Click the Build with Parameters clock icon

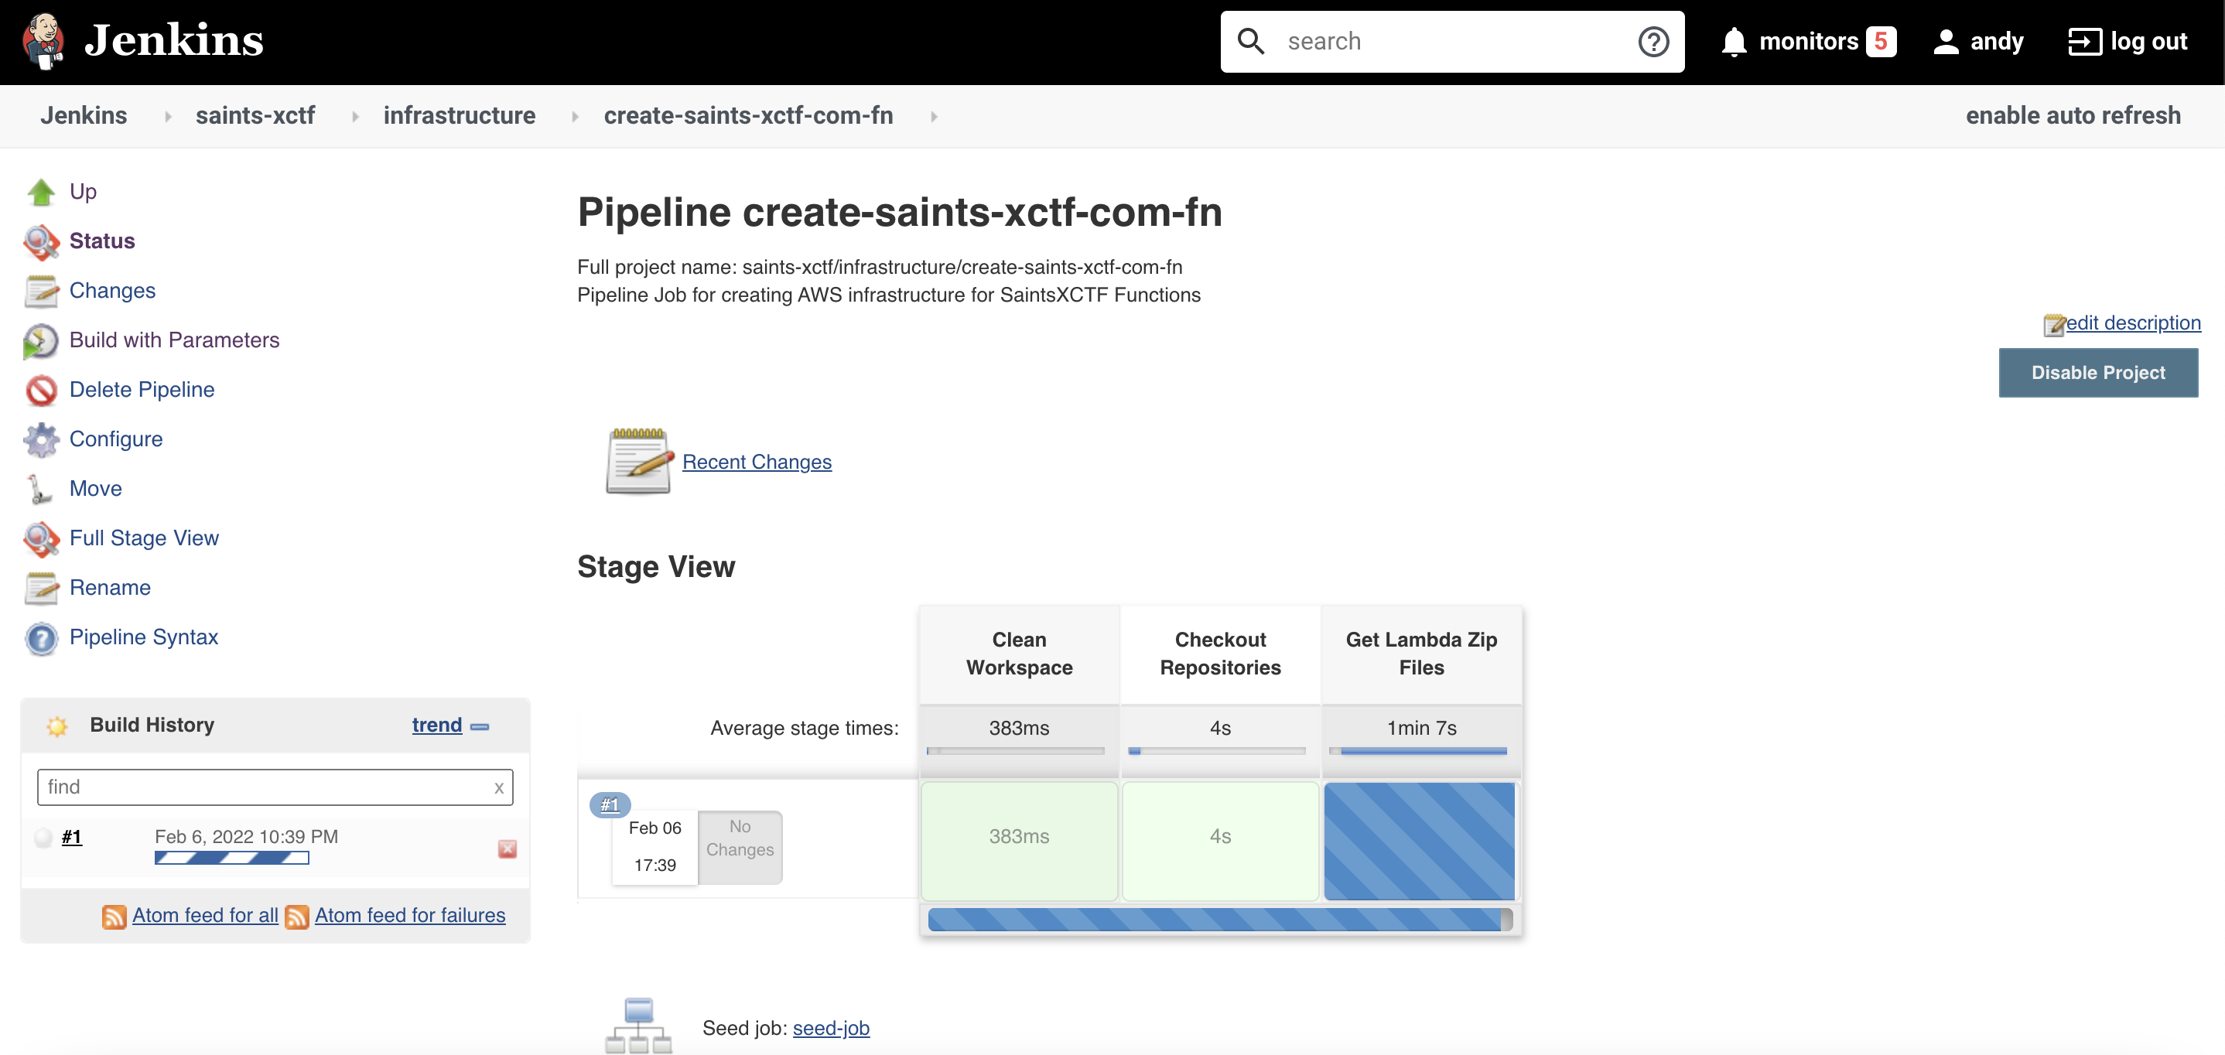(40, 341)
